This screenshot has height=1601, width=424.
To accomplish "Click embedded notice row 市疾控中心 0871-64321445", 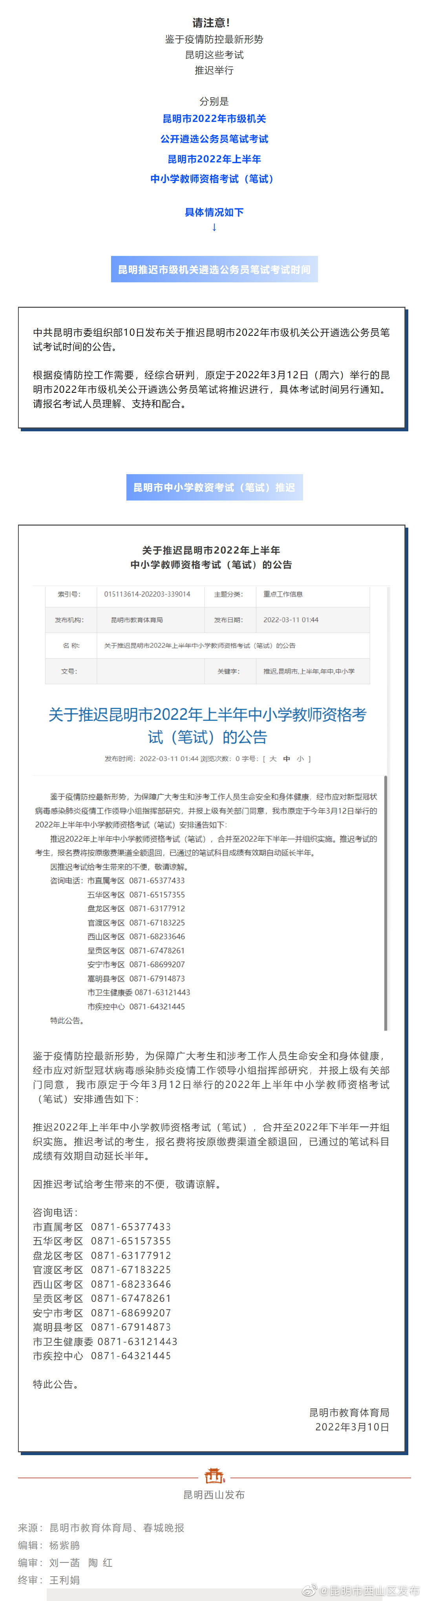I will [x=136, y=1007].
